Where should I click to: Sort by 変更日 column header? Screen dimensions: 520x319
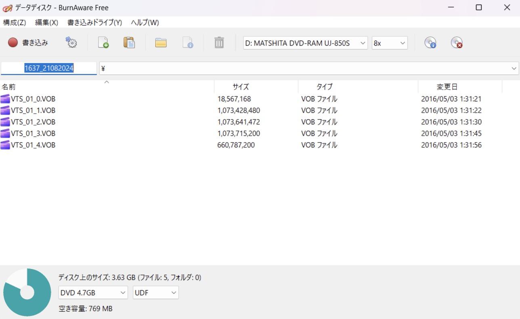[x=460, y=87]
